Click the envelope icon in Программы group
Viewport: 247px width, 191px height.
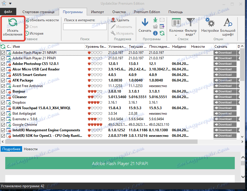tap(162, 20)
